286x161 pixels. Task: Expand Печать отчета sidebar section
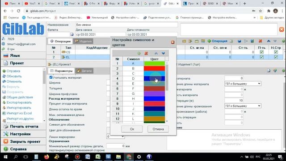(23, 126)
